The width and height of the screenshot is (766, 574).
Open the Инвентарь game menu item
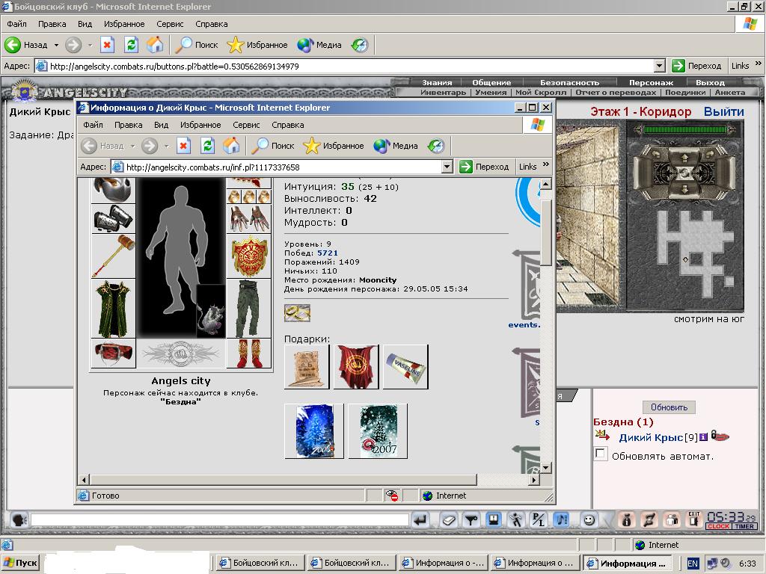point(443,92)
